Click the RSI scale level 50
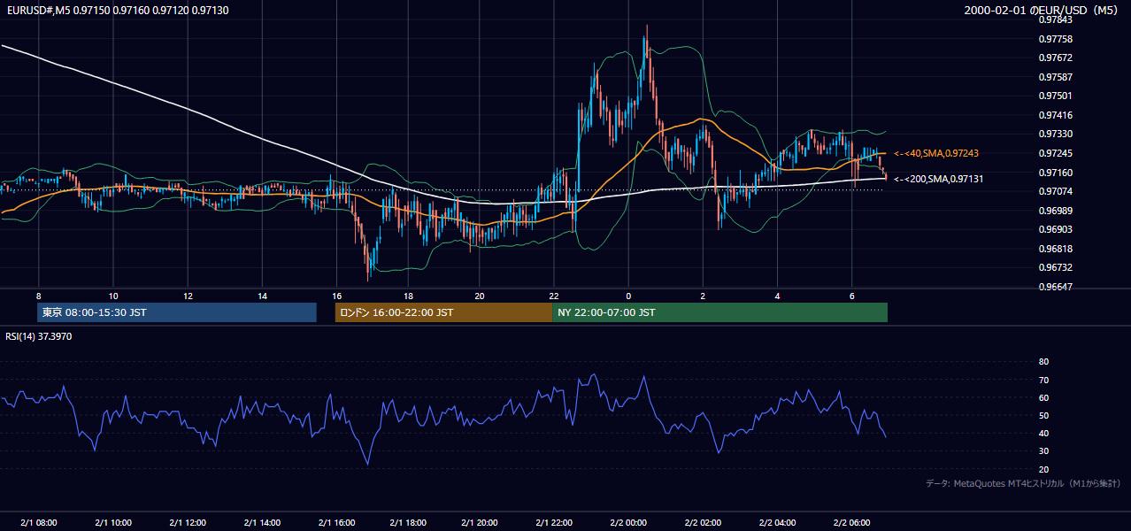 point(1043,415)
